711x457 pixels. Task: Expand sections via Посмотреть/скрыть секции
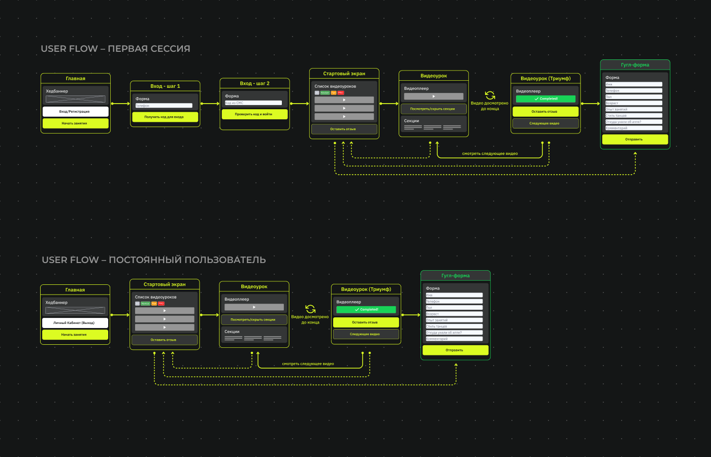[x=433, y=109]
